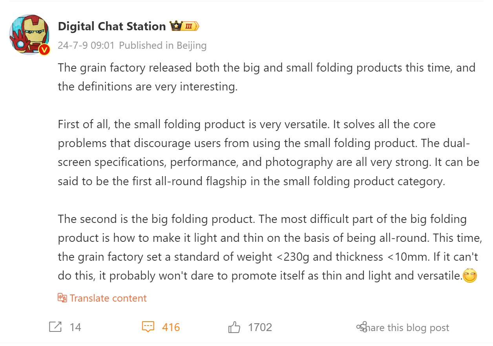The image size is (493, 346).
Task: Click the repost count 14
Action: tap(75, 327)
